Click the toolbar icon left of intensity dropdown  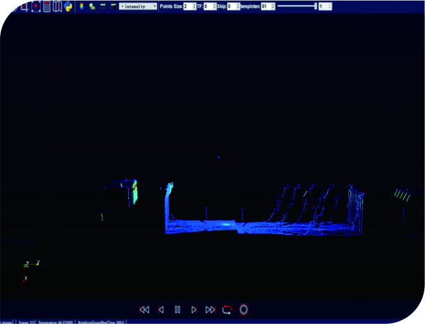(113, 7)
